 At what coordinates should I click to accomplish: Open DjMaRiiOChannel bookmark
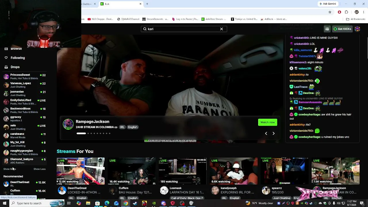[128, 19]
